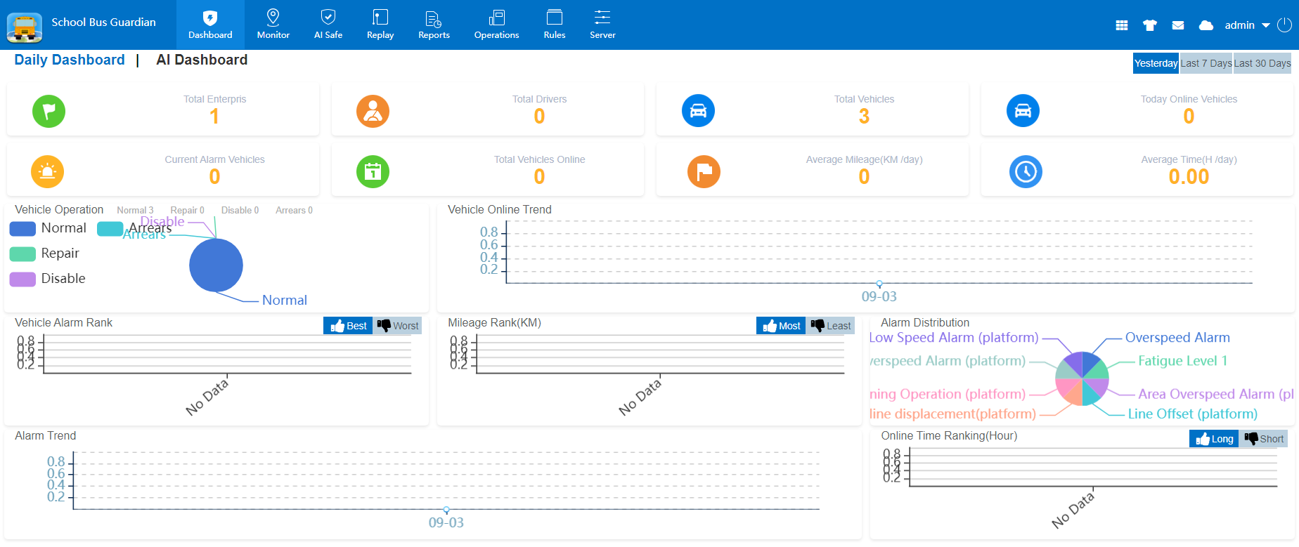Viewport: 1299px width, 547px height.
Task: Toggle the Arrears legend swatch
Action: click(110, 228)
